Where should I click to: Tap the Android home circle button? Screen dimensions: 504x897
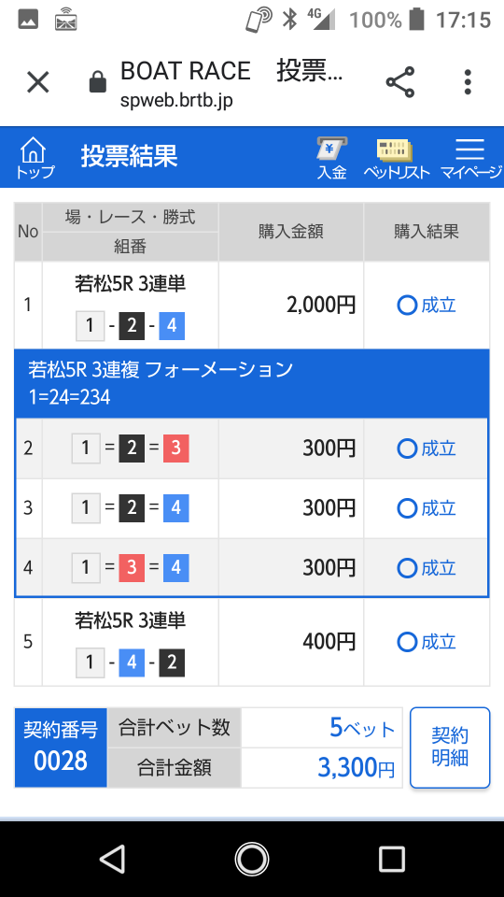pos(251,859)
